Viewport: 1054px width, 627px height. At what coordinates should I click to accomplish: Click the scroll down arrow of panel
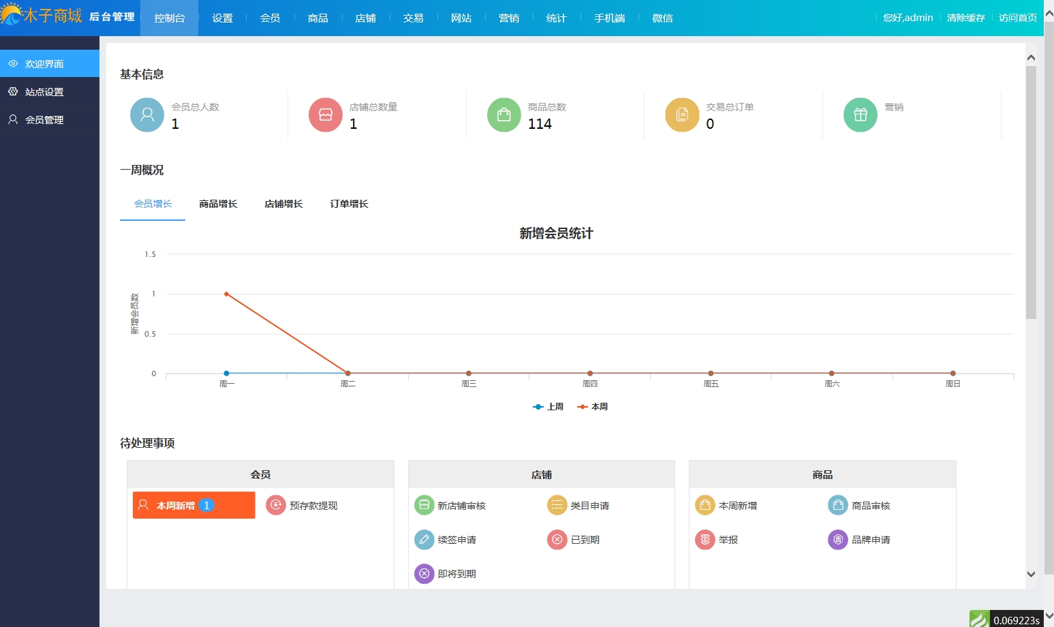click(x=1031, y=575)
